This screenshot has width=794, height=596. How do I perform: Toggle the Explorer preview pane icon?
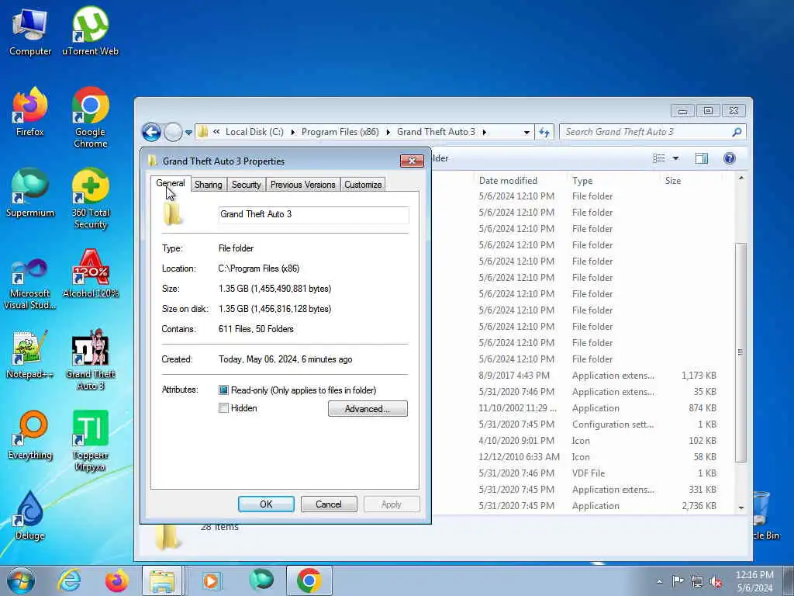pyautogui.click(x=701, y=158)
